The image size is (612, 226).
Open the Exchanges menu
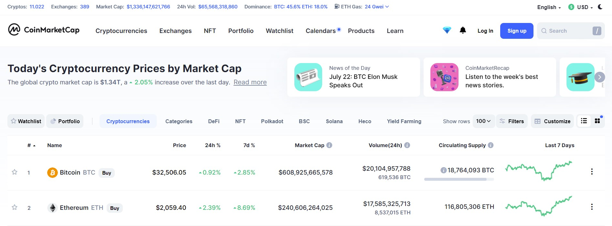(175, 31)
